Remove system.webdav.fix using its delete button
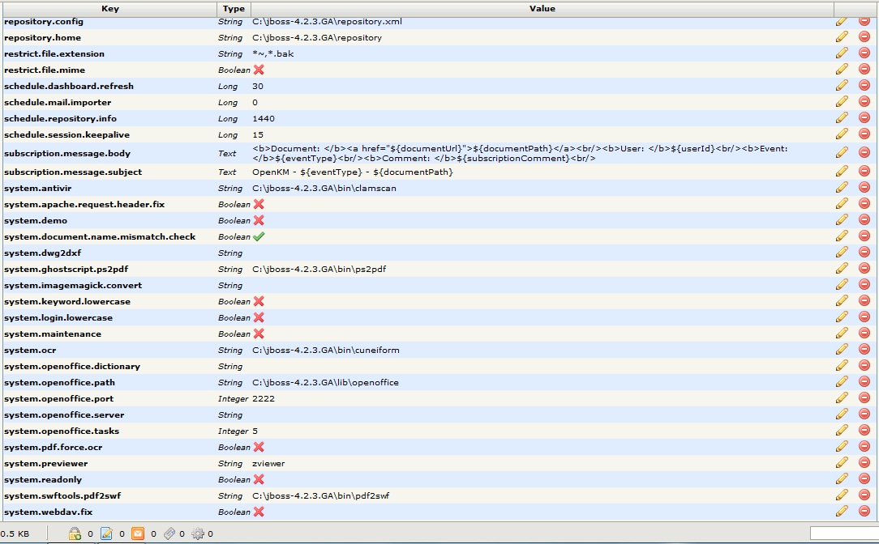Image resolution: width=879 pixels, height=544 pixels. coord(864,511)
